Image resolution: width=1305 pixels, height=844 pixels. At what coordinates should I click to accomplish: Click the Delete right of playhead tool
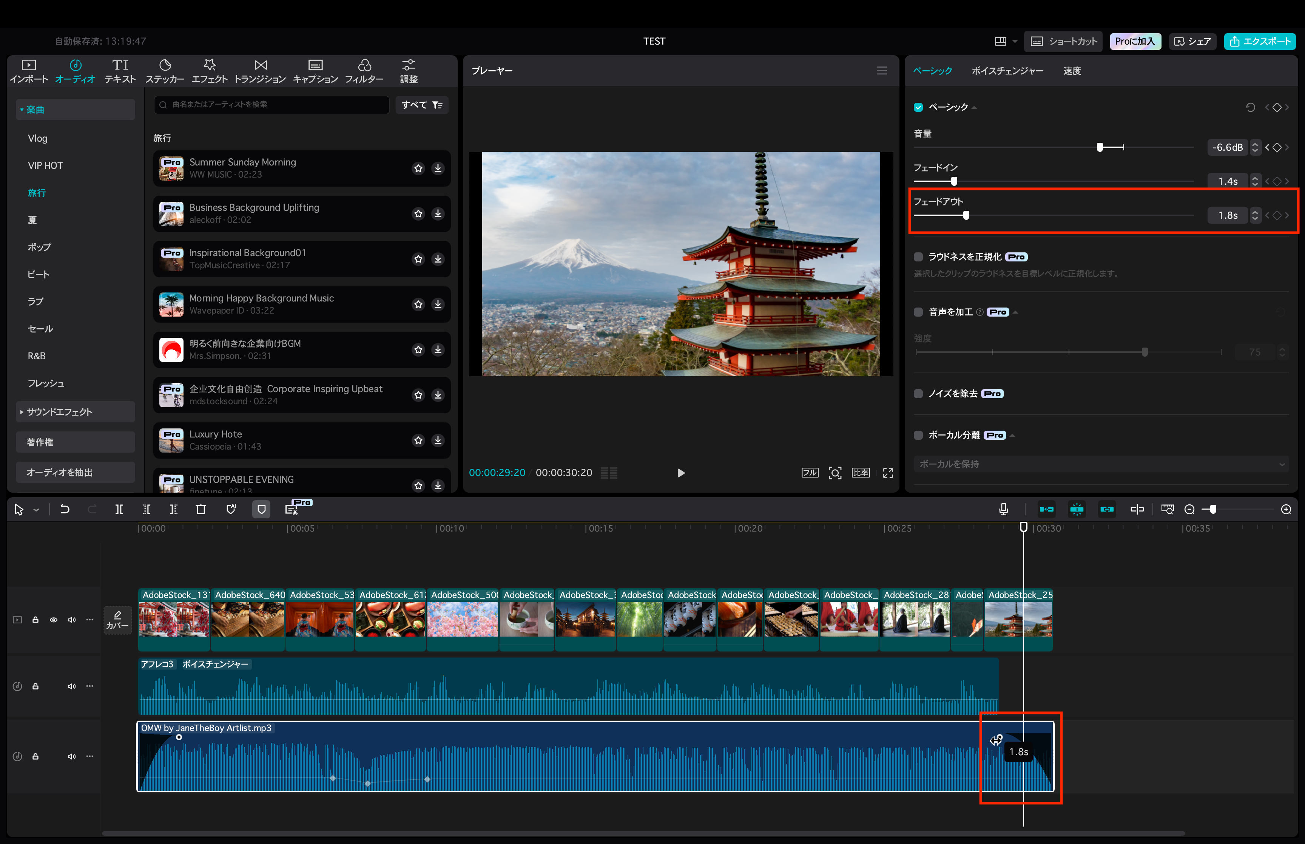(x=174, y=509)
